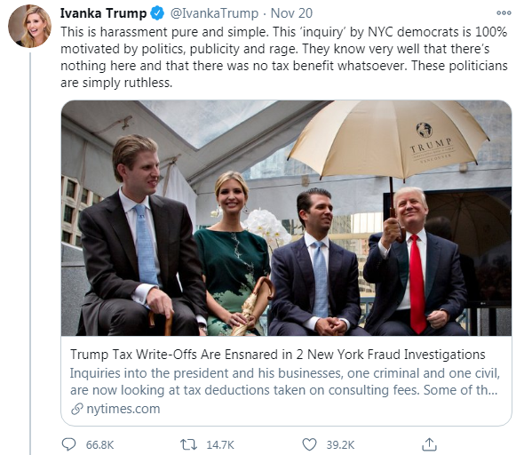Click the link chain icon beside nytimes.com
This screenshot has width=524, height=455.
tap(77, 409)
